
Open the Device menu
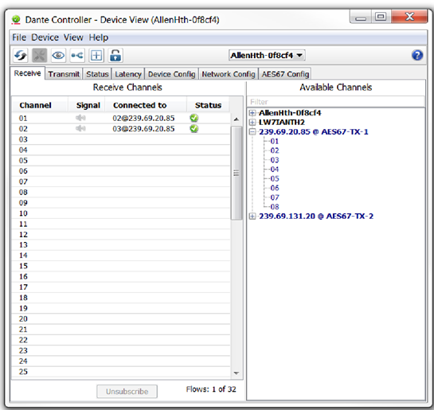pyautogui.click(x=45, y=37)
